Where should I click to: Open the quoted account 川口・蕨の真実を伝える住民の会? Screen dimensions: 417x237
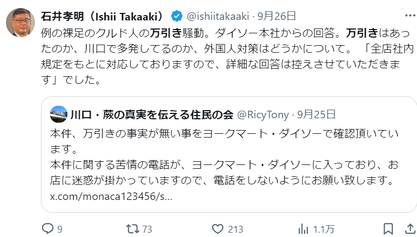coord(152,114)
